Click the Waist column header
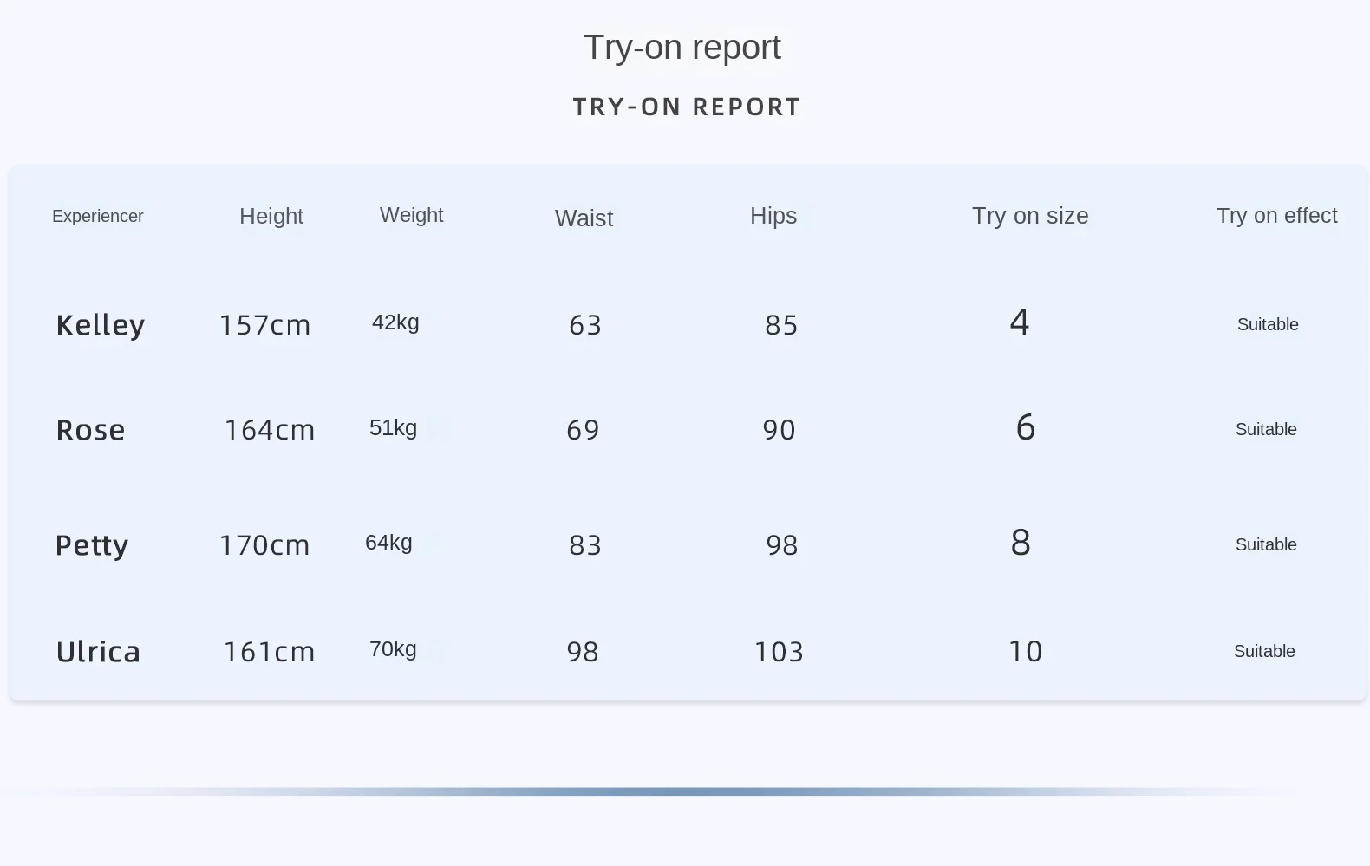The width and height of the screenshot is (1370, 866). point(584,218)
